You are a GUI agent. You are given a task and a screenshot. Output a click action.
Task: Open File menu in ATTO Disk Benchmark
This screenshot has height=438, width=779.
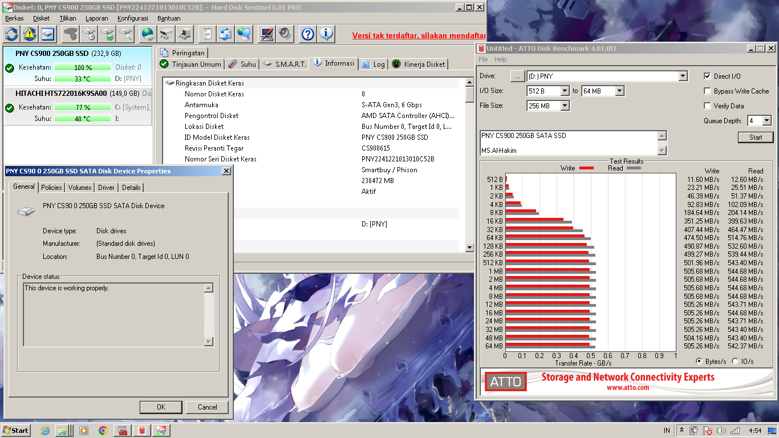(x=483, y=59)
